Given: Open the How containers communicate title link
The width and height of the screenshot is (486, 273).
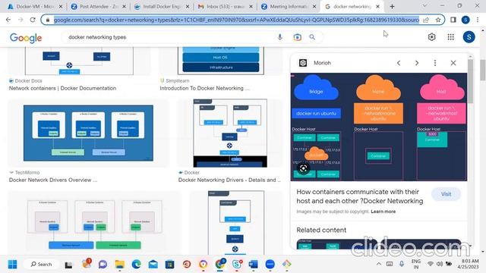Looking at the screenshot, I should (x=359, y=196).
